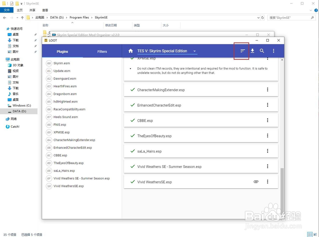Switch to the Filters tab
Screen dimensions: 319x237
pyautogui.click(x=102, y=52)
